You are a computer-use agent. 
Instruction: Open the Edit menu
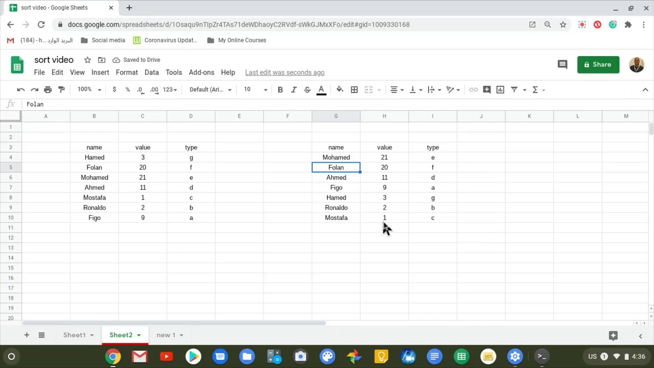point(57,73)
